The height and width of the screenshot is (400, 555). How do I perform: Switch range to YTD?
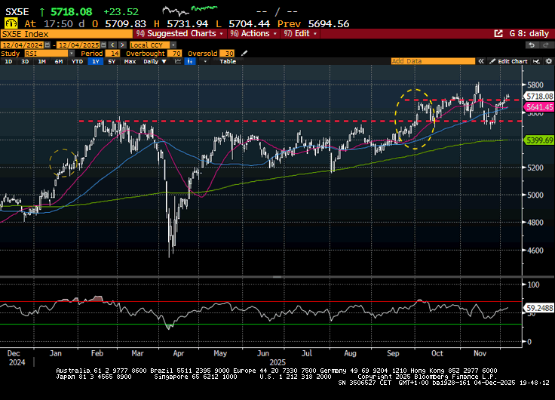coord(77,61)
